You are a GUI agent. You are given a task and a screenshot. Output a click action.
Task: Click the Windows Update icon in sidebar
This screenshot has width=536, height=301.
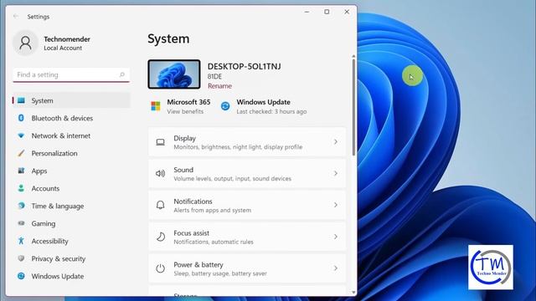(x=21, y=276)
